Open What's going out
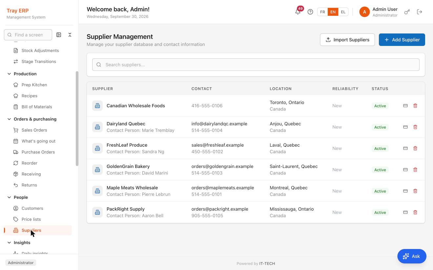The image size is (433, 270). (x=38, y=141)
